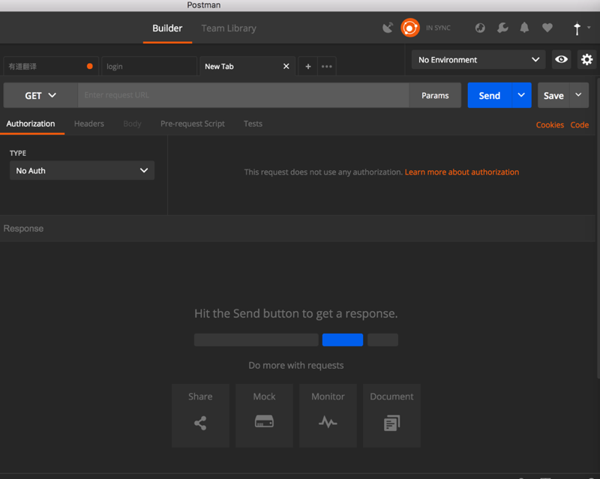Click the Params button
The width and height of the screenshot is (600, 479).
click(435, 95)
